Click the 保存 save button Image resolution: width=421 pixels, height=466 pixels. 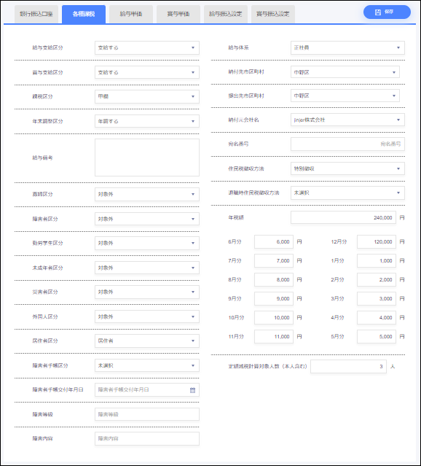click(x=387, y=12)
